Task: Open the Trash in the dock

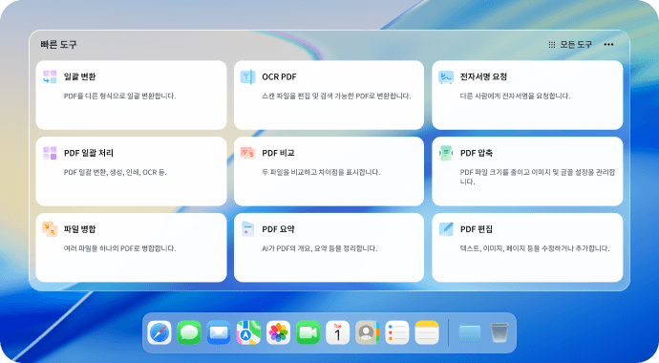Action: [x=500, y=332]
